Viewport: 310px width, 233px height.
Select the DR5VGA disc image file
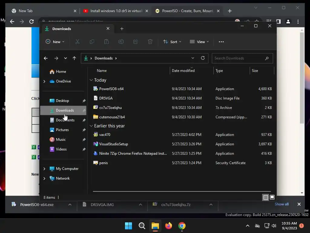pyautogui.click(x=182, y=98)
